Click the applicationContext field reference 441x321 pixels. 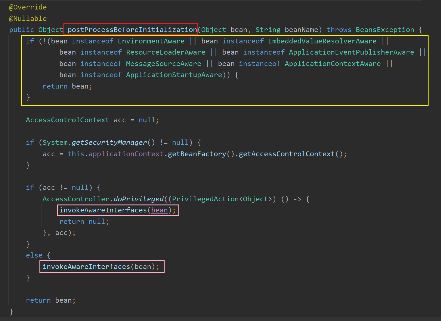click(126, 154)
